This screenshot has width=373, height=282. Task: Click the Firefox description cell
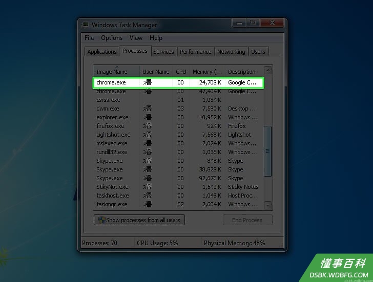(237, 126)
